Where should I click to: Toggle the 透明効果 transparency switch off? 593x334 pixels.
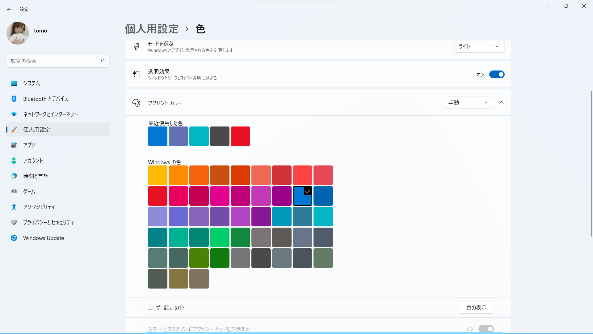497,75
